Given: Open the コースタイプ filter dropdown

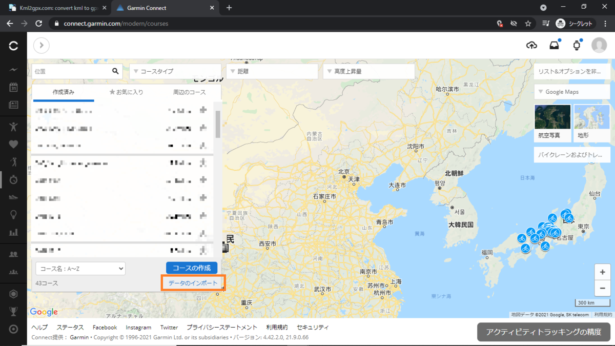Looking at the screenshot, I should (175, 71).
